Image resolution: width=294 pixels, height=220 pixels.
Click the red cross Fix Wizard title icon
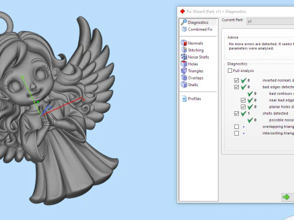point(183,12)
